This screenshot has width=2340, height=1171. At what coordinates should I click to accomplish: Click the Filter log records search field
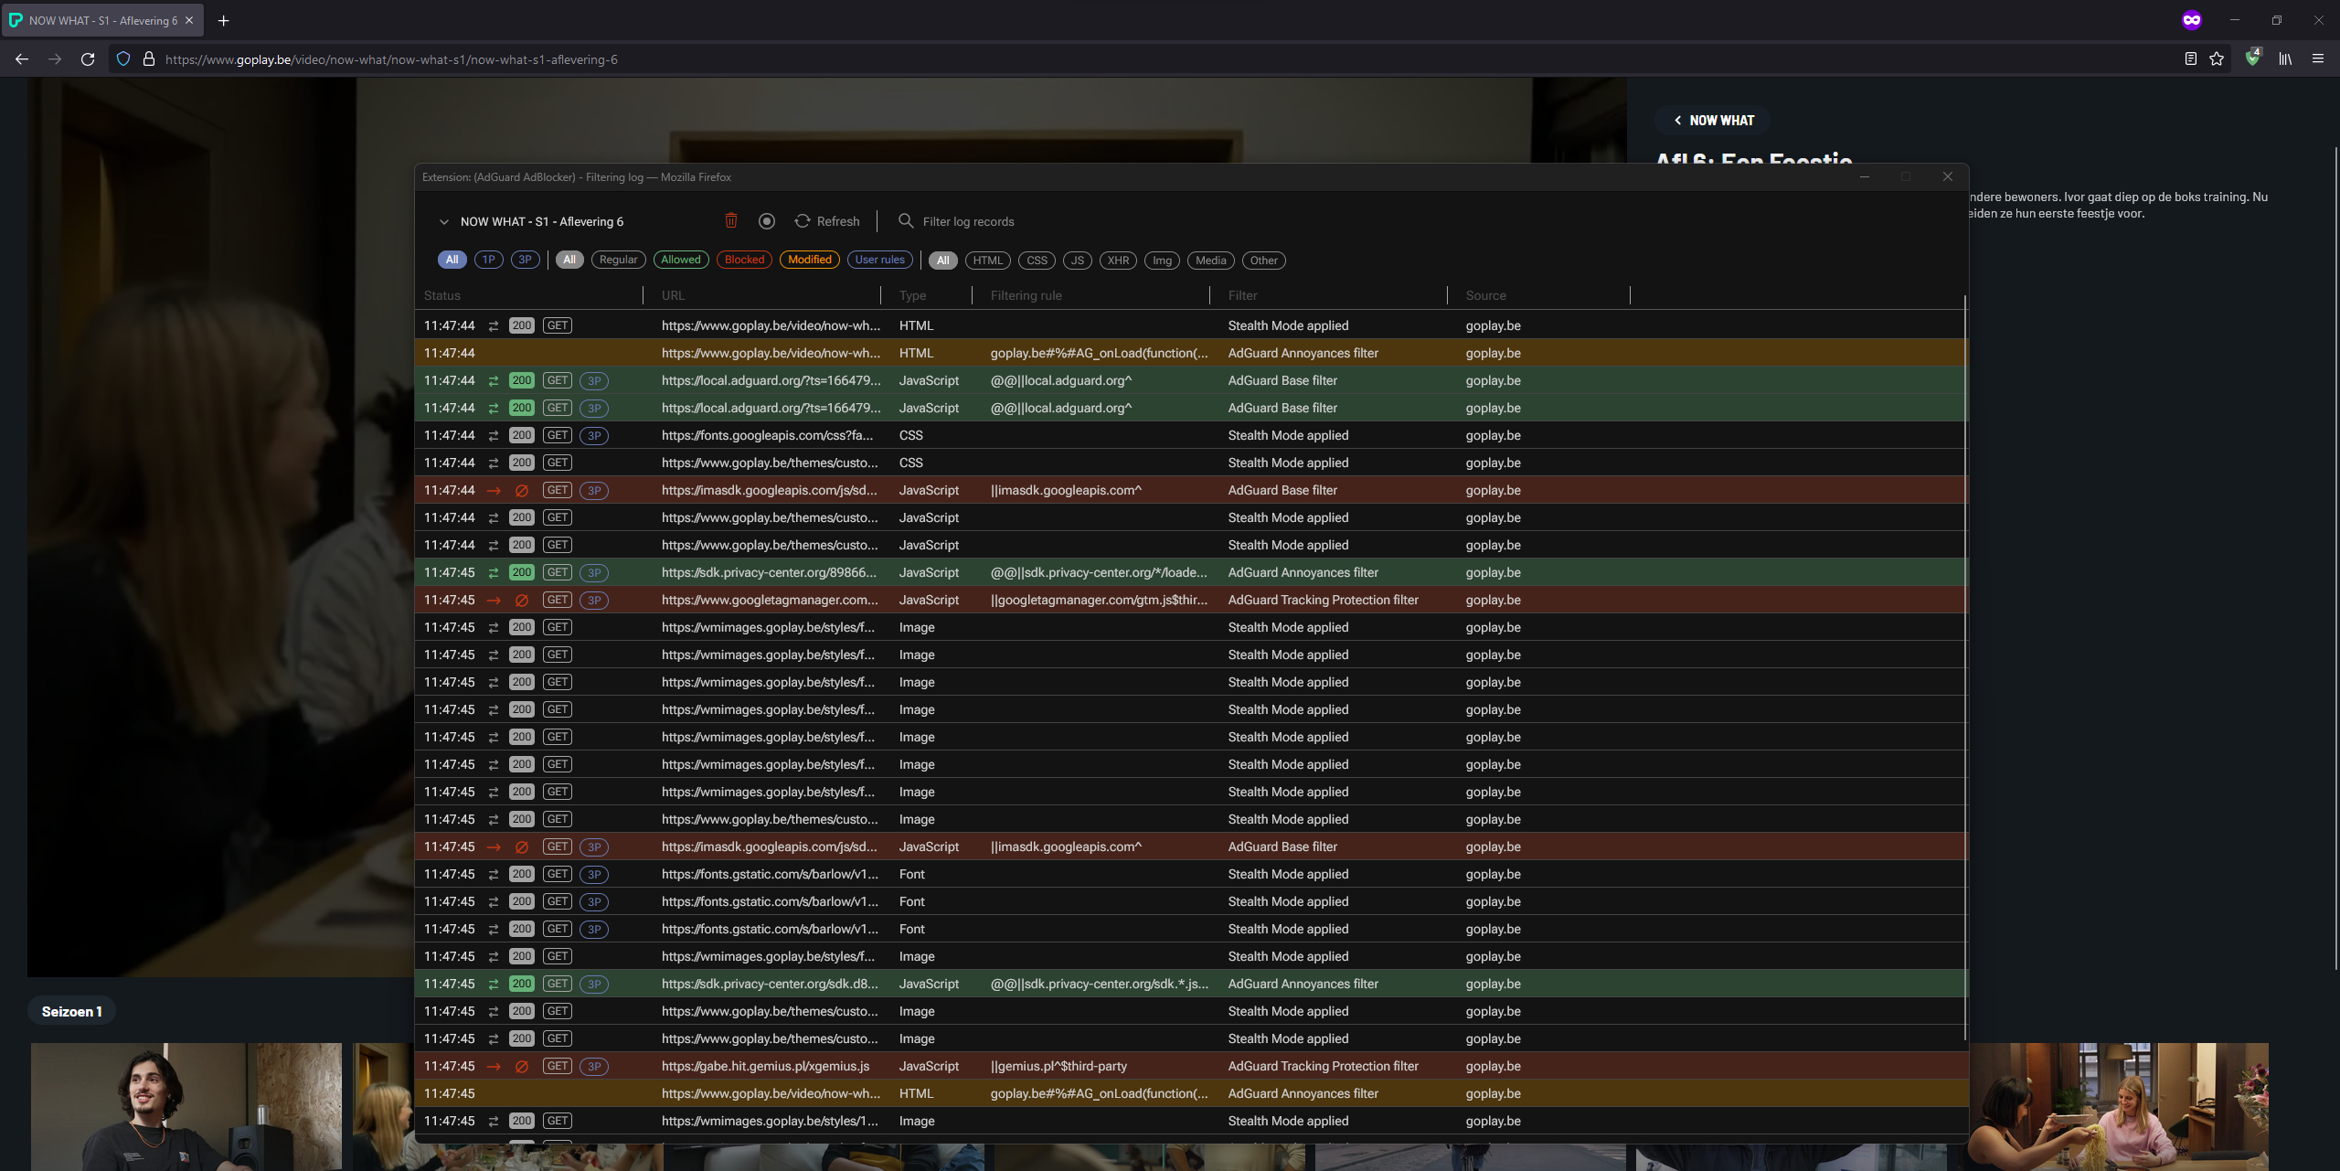click(x=968, y=221)
